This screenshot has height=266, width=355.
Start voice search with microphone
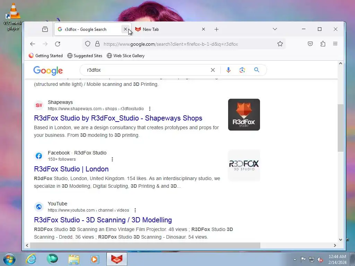(x=228, y=70)
